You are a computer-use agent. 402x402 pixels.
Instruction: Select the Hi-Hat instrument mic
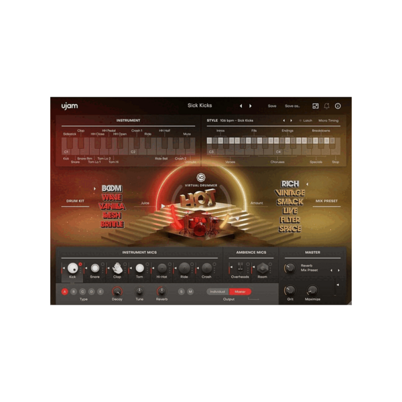[161, 269]
